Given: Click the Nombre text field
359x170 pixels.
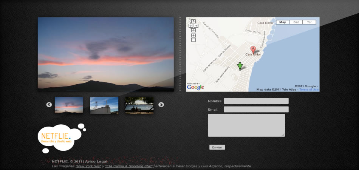Looking at the screenshot, I should (256, 101).
